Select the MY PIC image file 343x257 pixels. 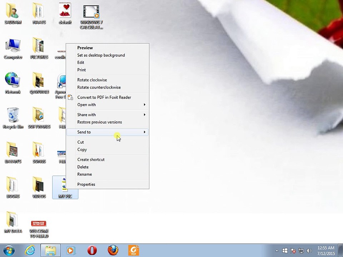coord(65,187)
